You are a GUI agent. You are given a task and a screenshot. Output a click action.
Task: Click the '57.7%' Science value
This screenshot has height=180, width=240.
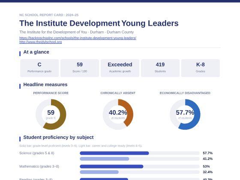click(208, 153)
